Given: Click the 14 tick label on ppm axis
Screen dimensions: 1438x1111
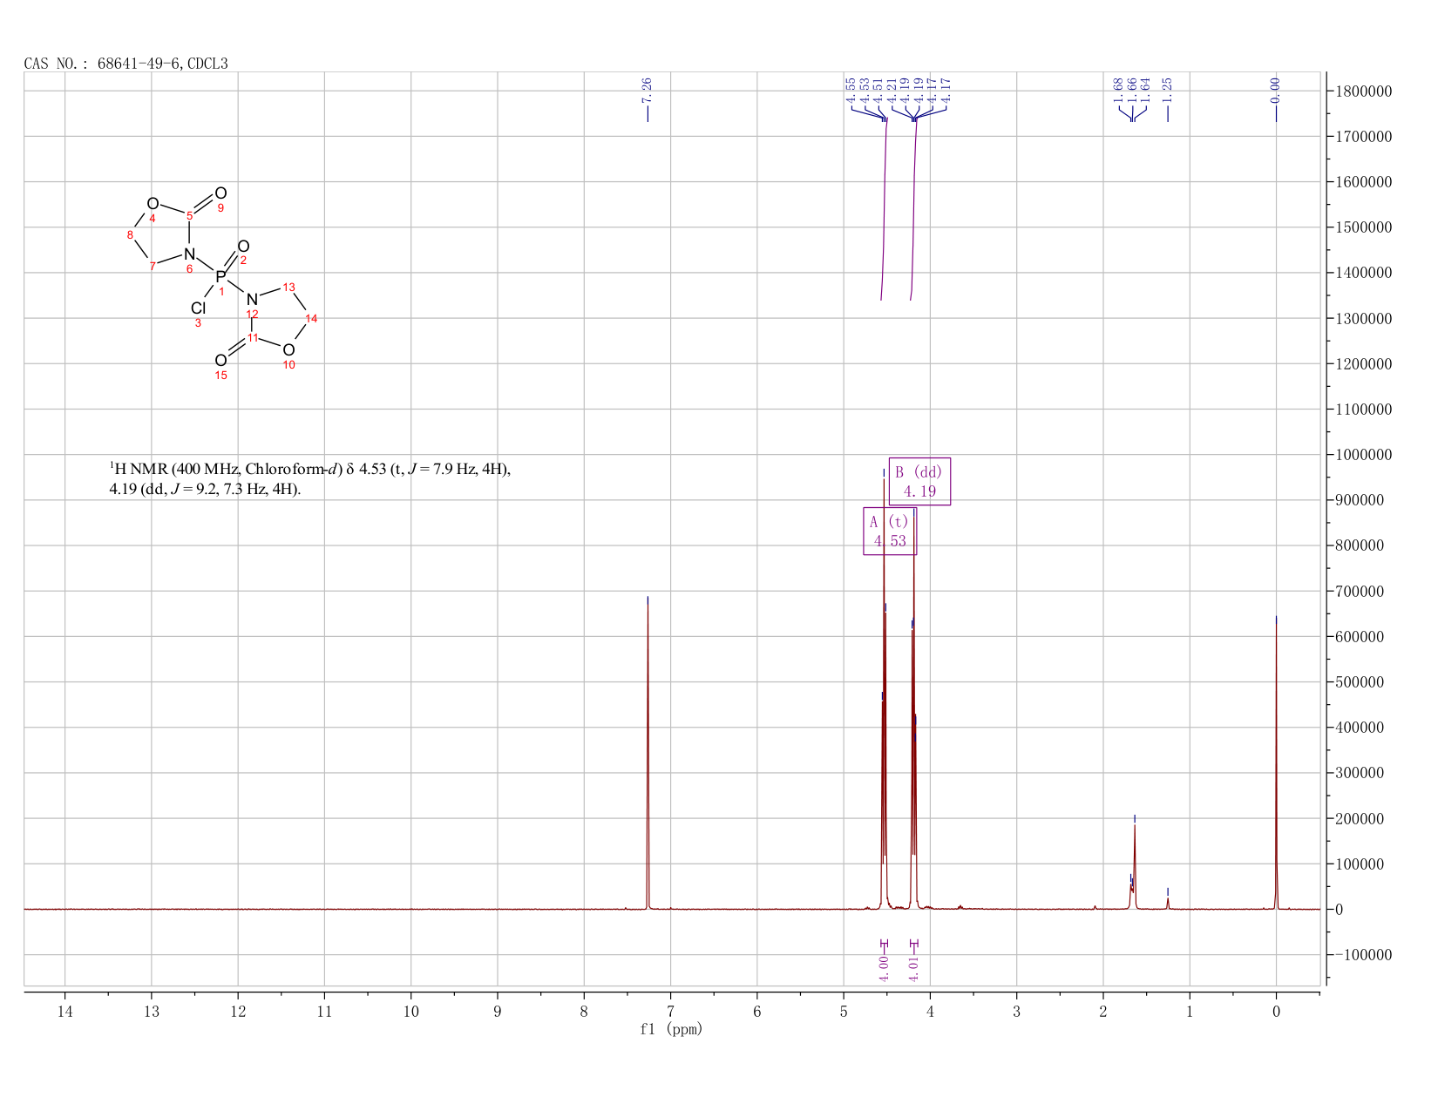Looking at the screenshot, I should (64, 1011).
